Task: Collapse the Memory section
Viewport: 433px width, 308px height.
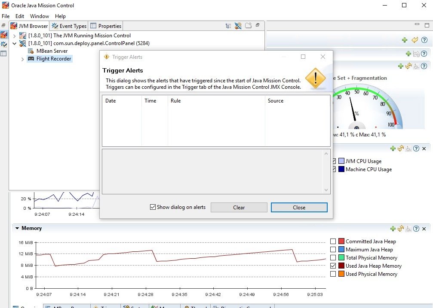Action: [17, 228]
